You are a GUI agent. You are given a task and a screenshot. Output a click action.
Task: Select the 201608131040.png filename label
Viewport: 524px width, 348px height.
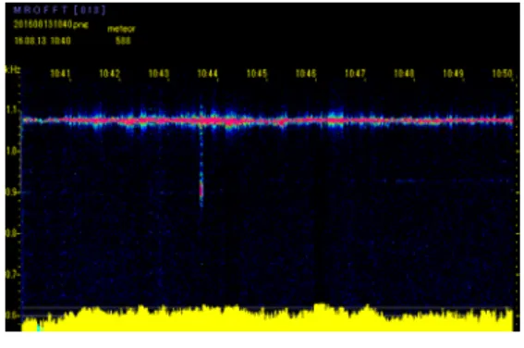point(51,24)
